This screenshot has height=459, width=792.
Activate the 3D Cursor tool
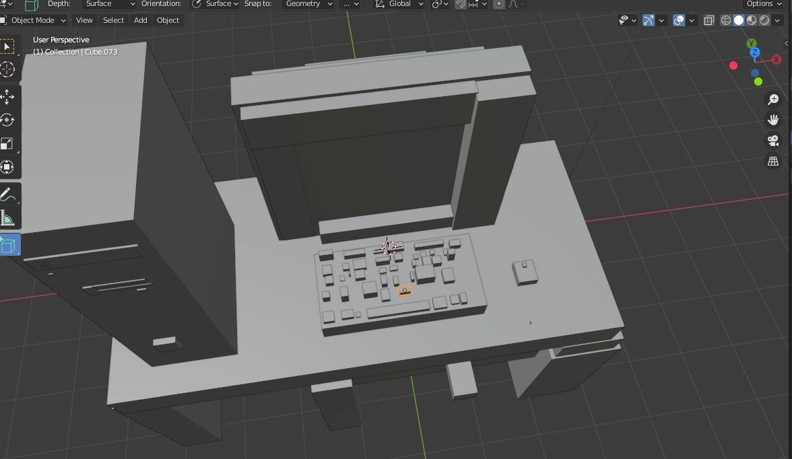coord(7,69)
